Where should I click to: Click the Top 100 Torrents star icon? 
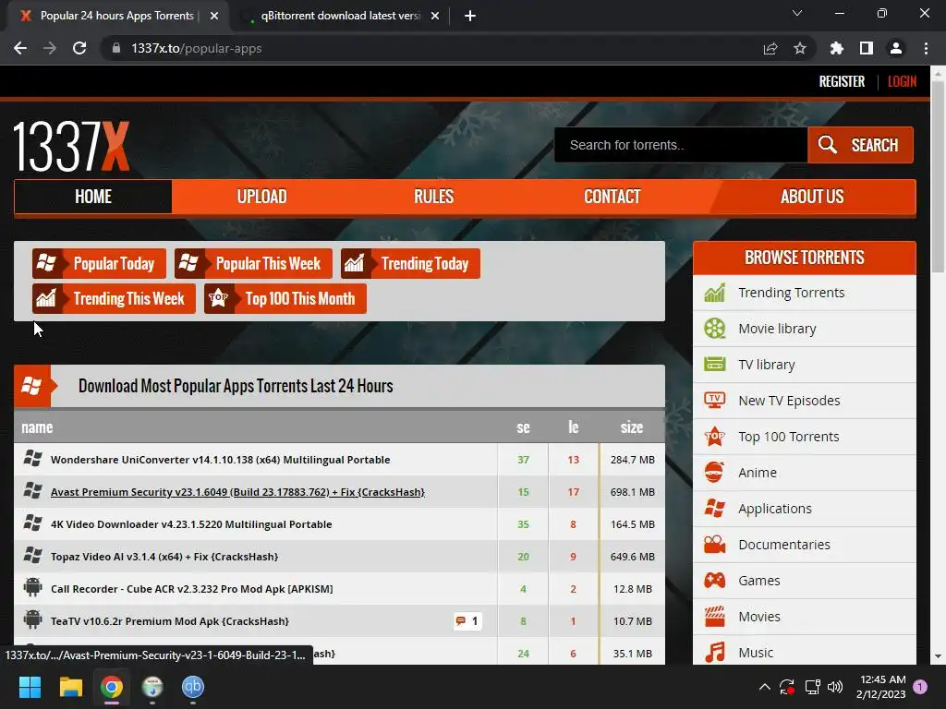[x=715, y=436]
